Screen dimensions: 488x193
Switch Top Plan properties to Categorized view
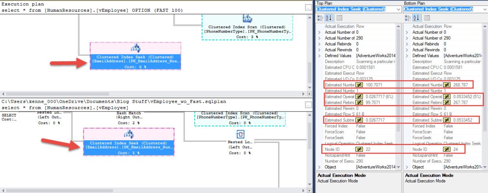320,18
